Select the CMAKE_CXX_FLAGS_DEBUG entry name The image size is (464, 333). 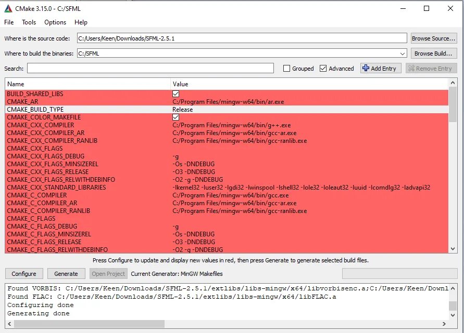tap(46, 156)
